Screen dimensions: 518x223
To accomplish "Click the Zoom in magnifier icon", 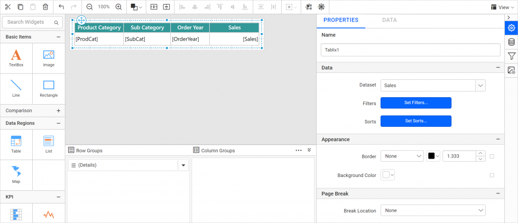I will click(118, 7).
